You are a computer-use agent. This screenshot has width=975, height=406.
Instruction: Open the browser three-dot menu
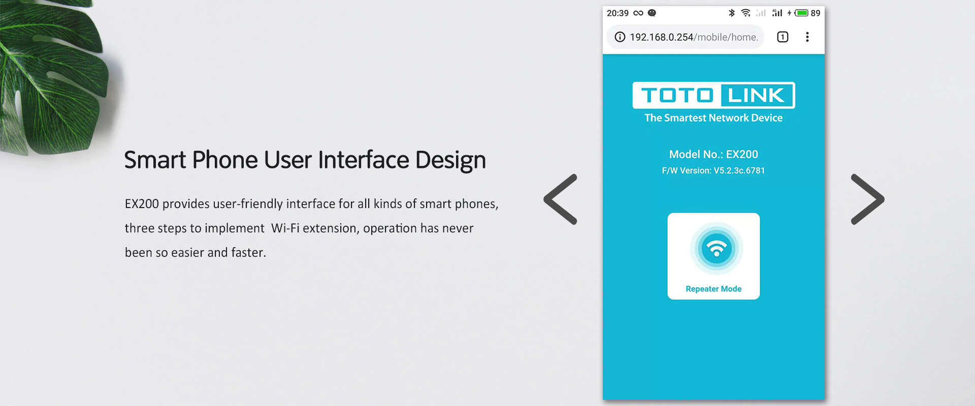pos(807,37)
